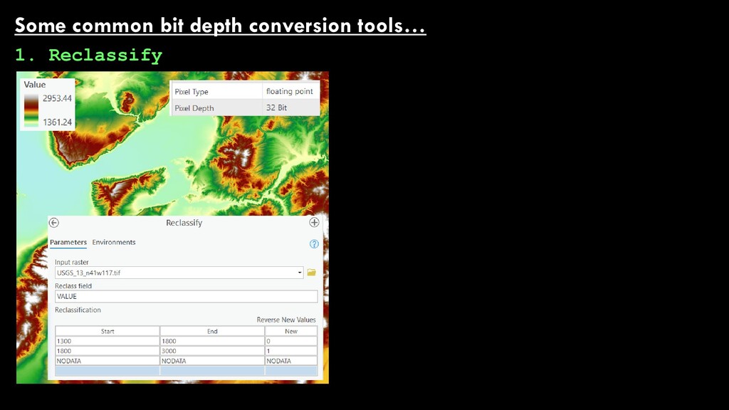This screenshot has width=729, height=410.
Task: Select the New column header
Action: pyautogui.click(x=291, y=332)
